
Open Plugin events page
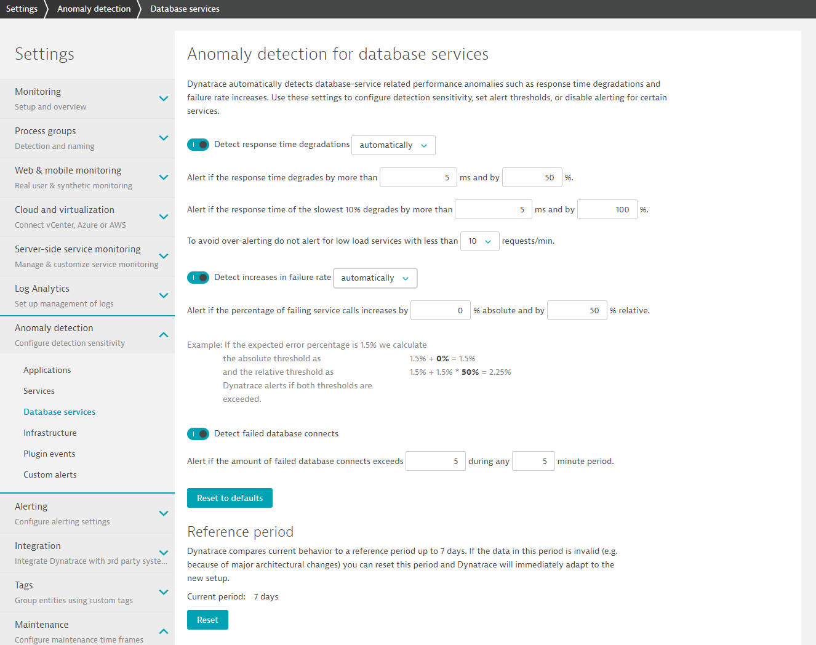coord(49,454)
